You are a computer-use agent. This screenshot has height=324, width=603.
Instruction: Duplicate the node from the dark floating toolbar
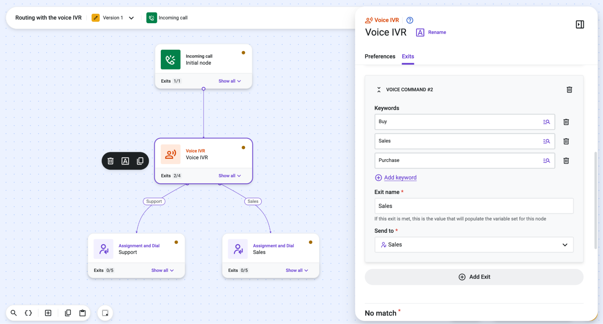140,161
